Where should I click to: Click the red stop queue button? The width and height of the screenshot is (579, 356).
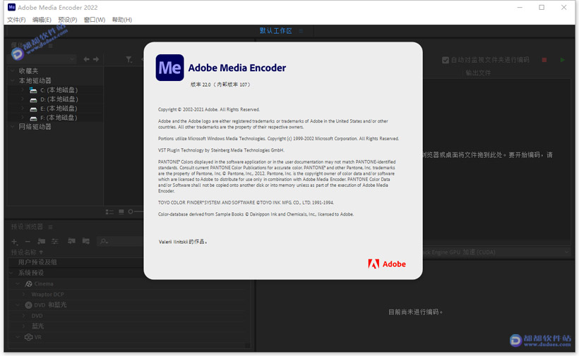(x=544, y=60)
